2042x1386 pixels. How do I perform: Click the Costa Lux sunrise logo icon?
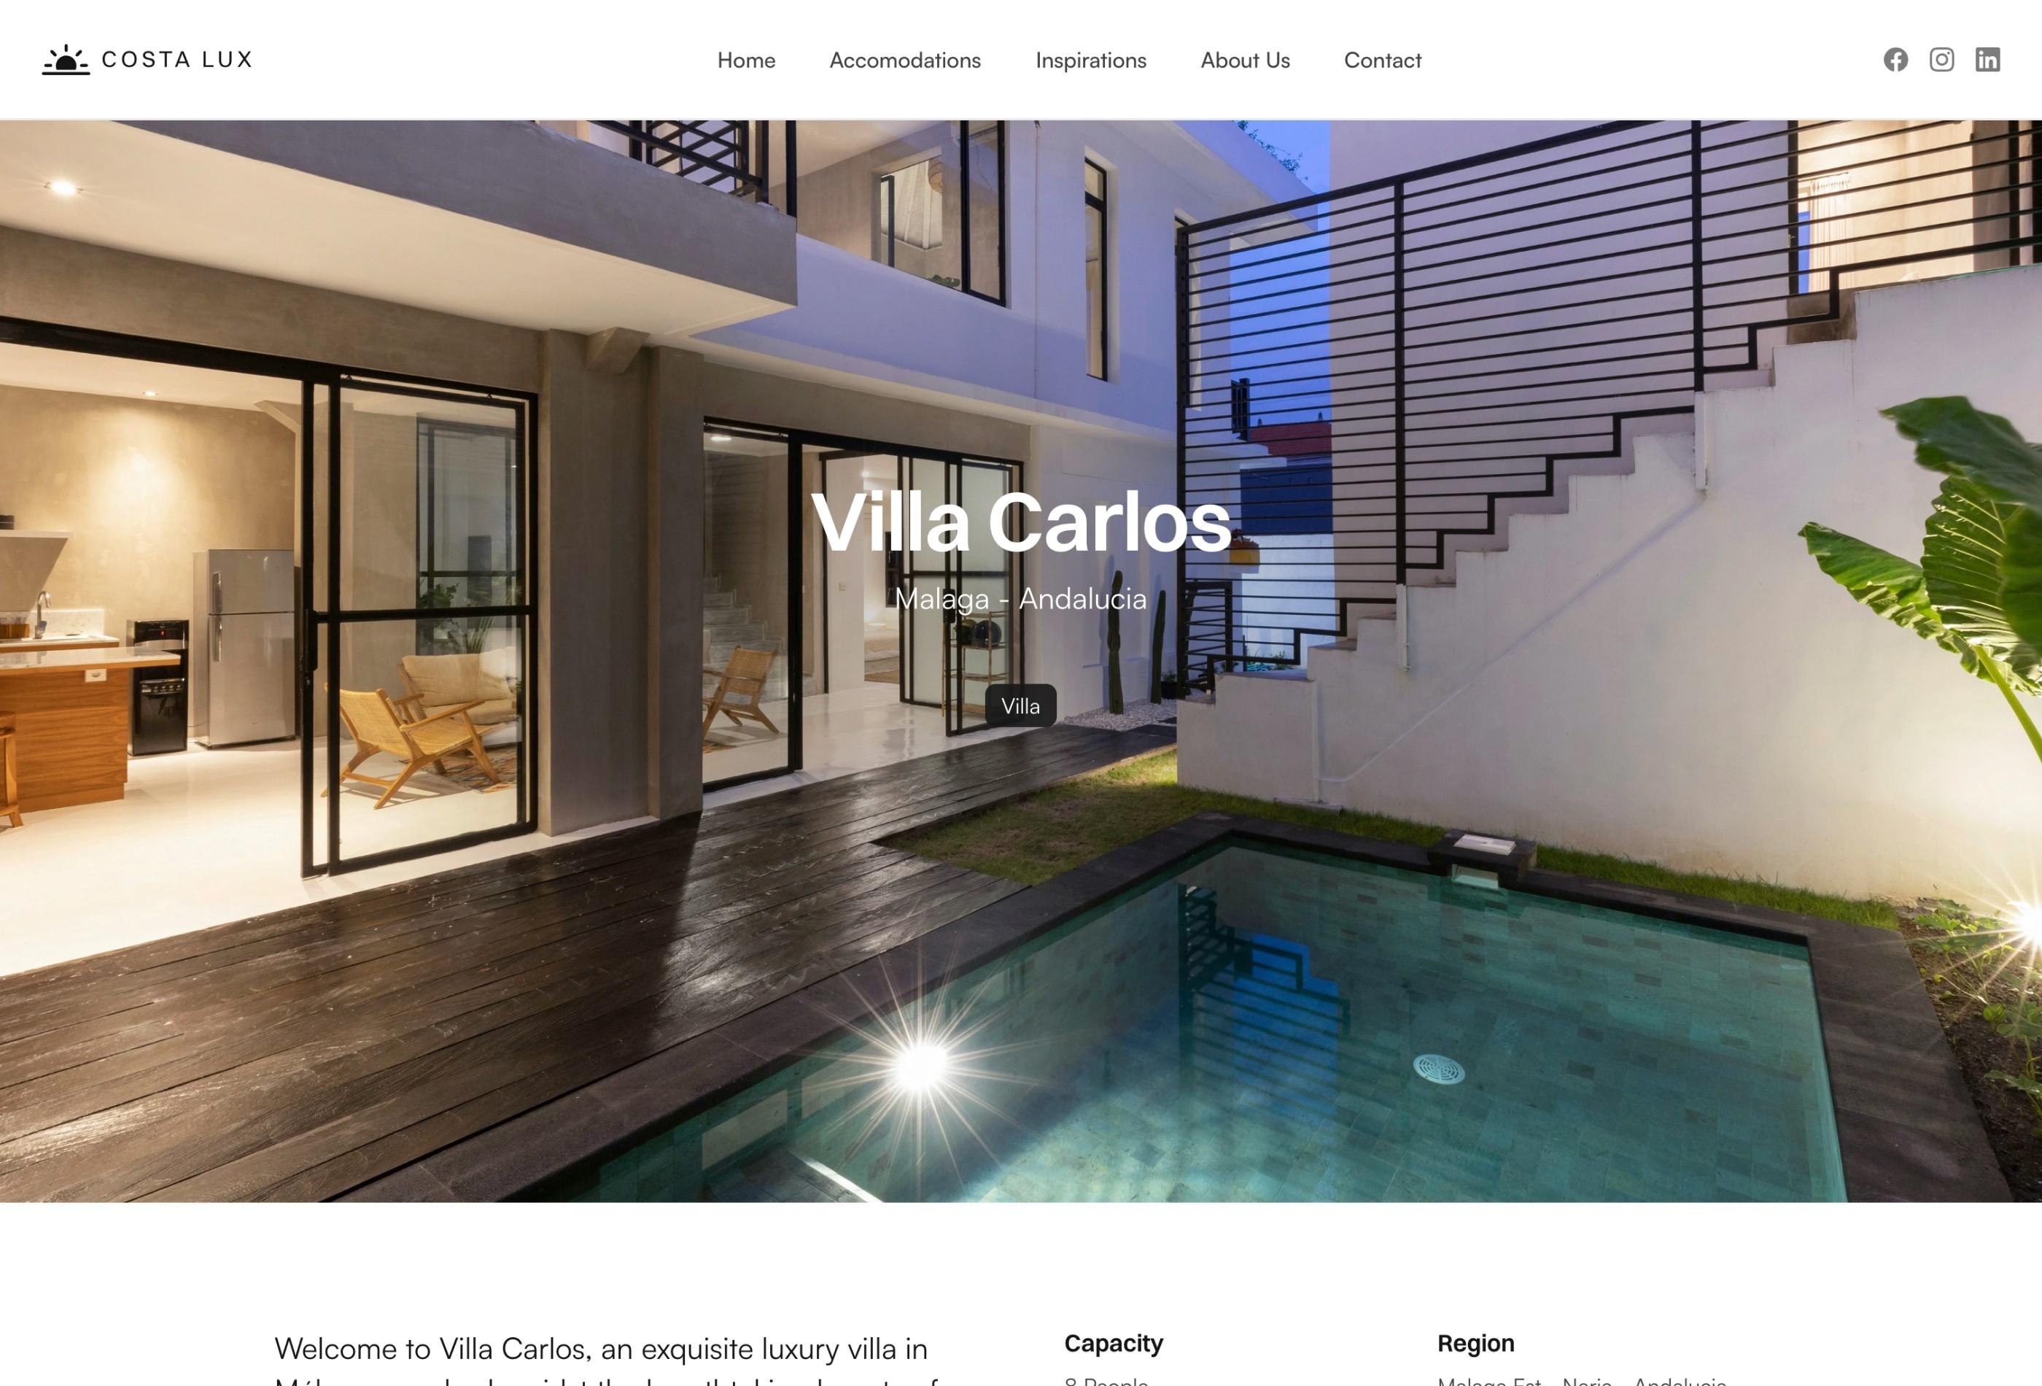coord(65,59)
